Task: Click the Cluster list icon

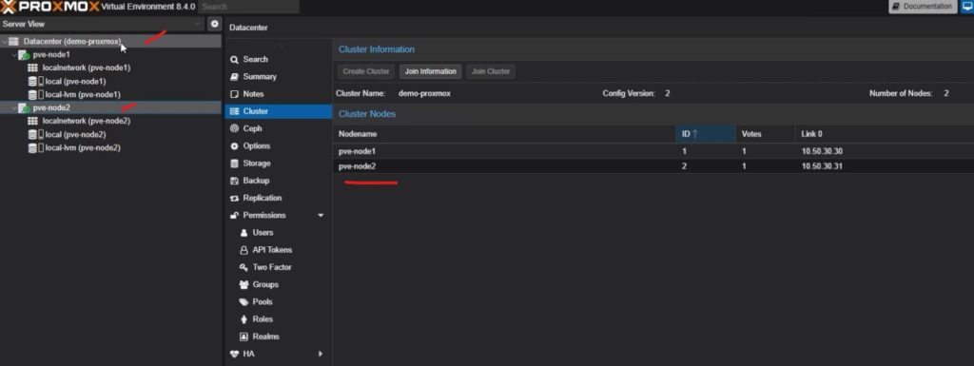Action: pyautogui.click(x=234, y=111)
